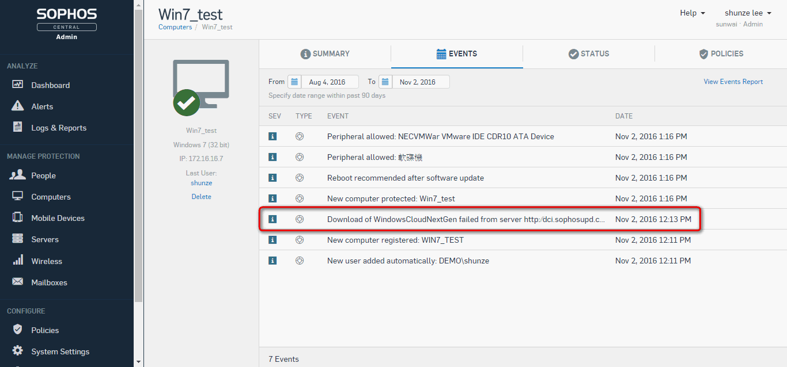Switch to the Summary tab
This screenshot has width=787, height=367.
coord(325,53)
